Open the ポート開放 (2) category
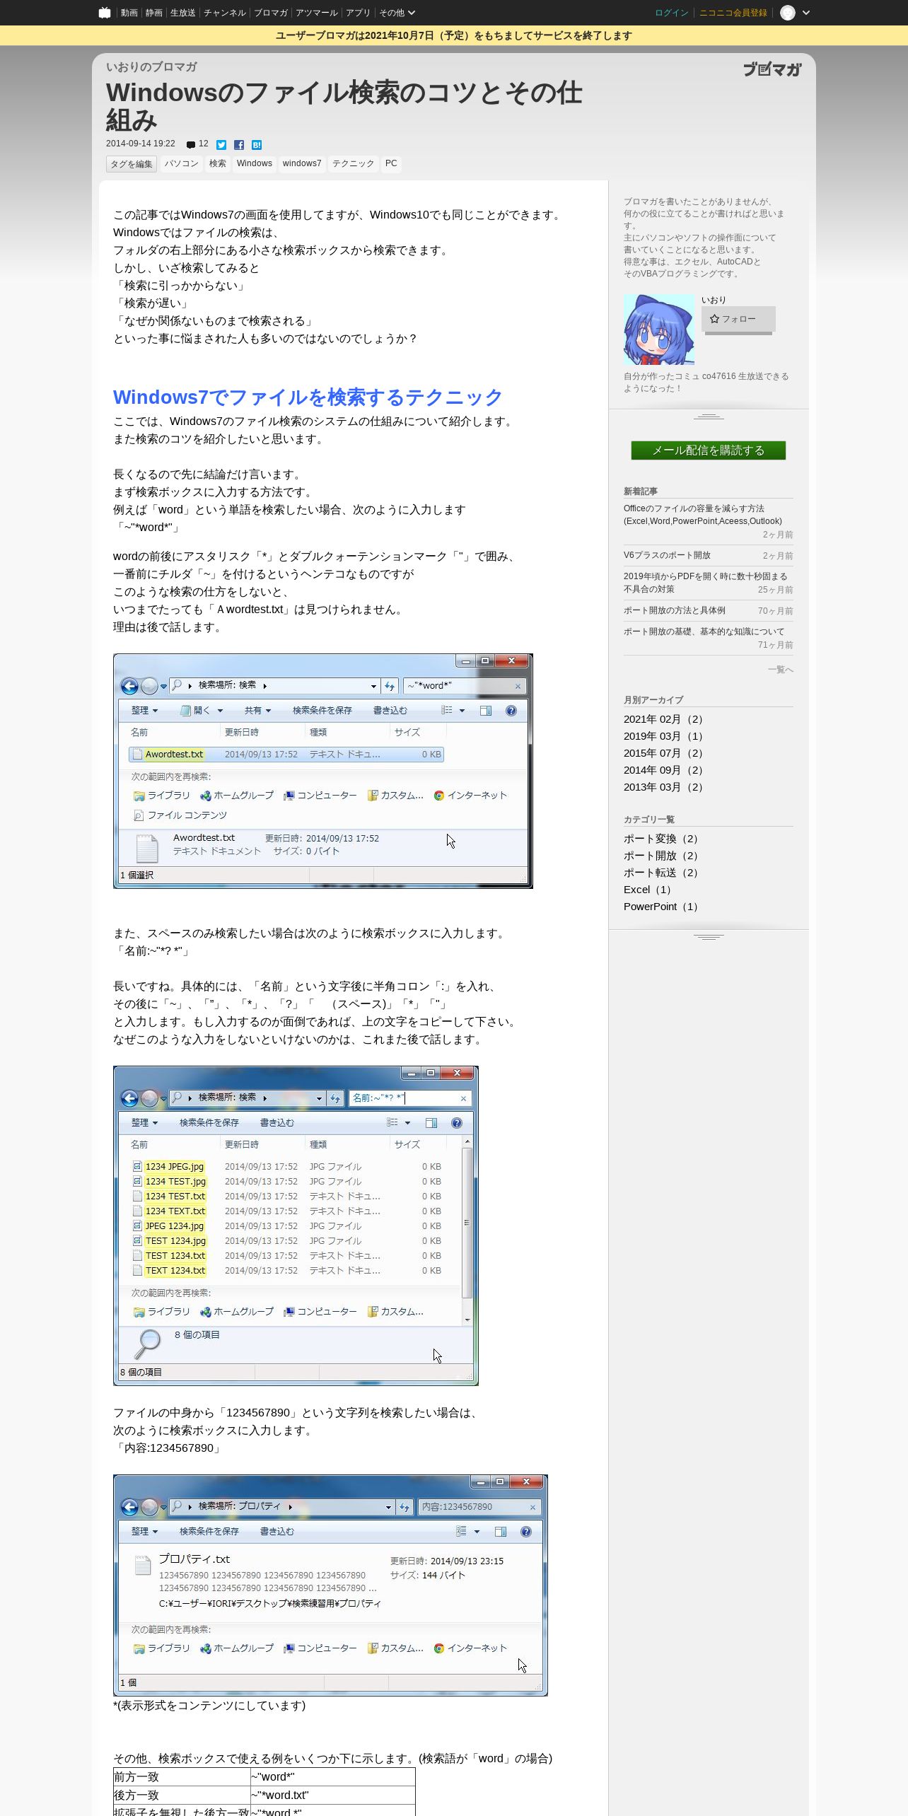This screenshot has width=908, height=1816. 660,856
